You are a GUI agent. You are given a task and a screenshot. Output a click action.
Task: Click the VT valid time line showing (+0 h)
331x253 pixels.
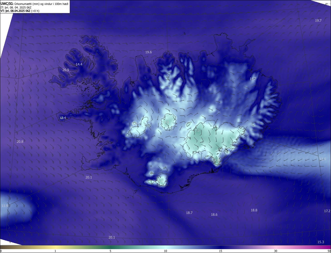click(20, 11)
